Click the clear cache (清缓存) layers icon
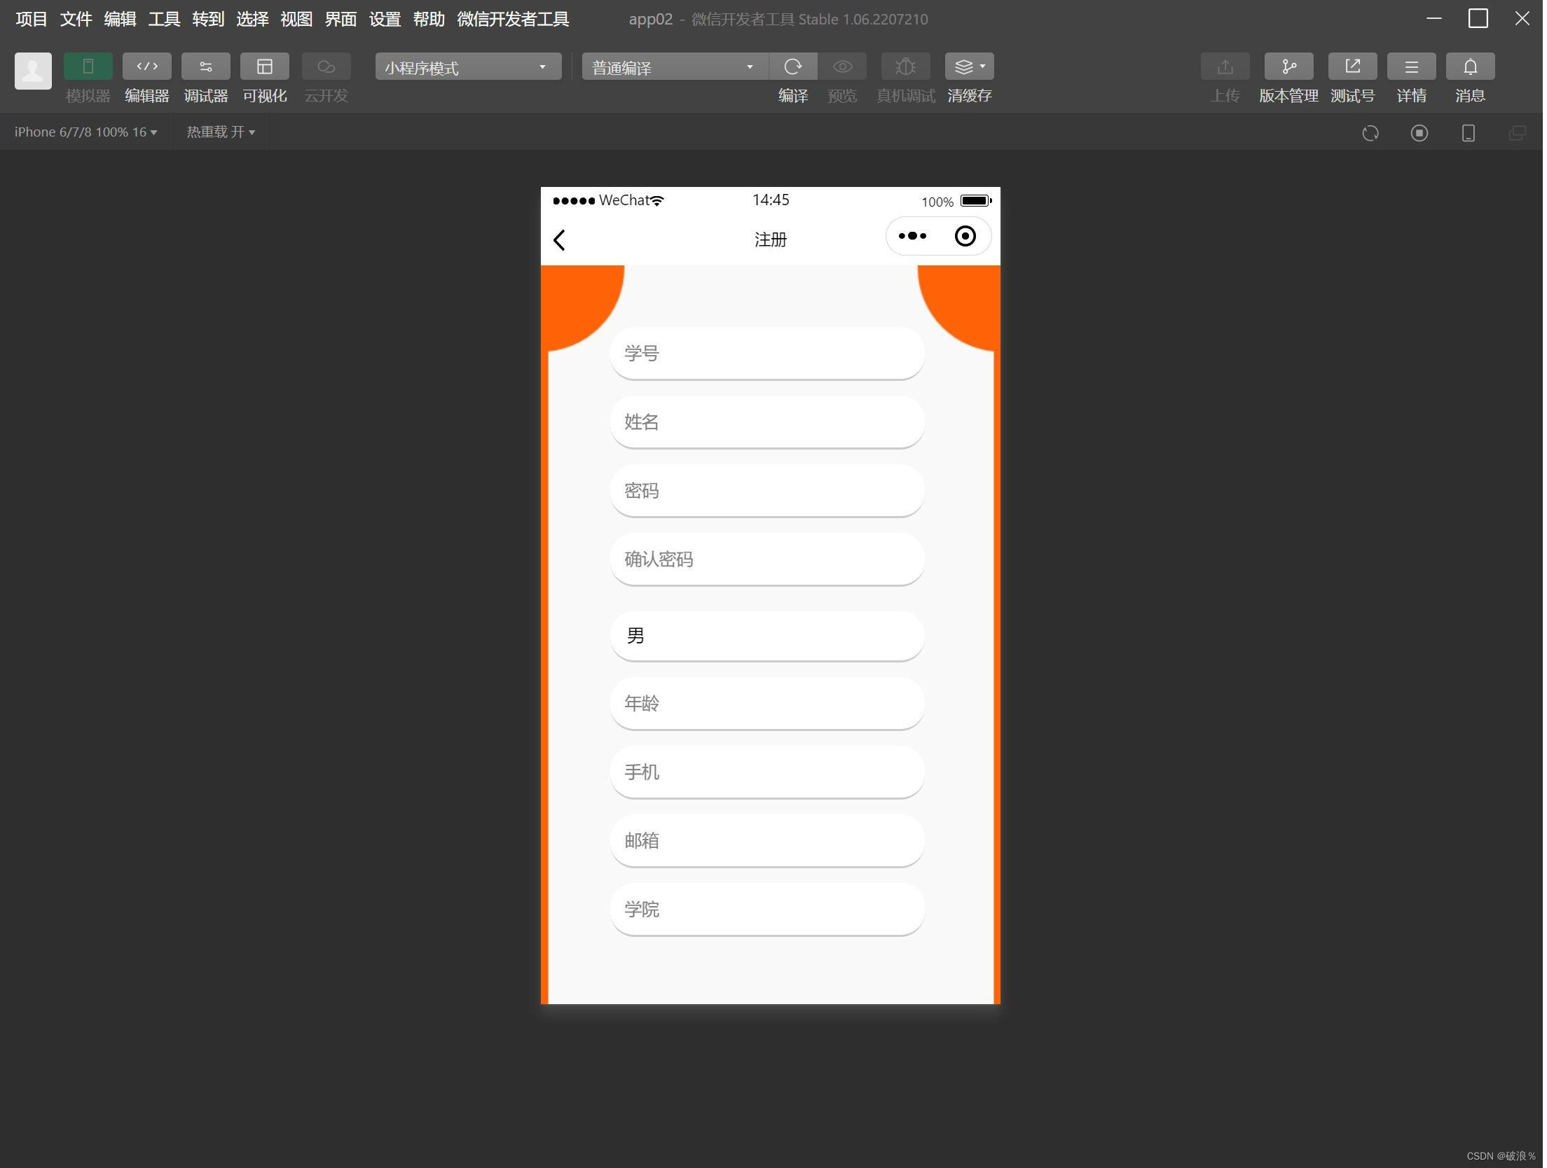The height and width of the screenshot is (1168, 1547). (x=964, y=67)
